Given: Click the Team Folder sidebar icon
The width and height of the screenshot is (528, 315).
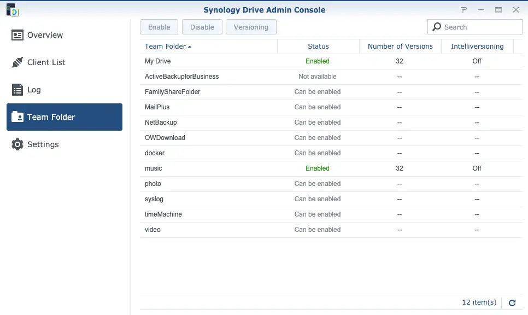Looking at the screenshot, I should [17, 117].
